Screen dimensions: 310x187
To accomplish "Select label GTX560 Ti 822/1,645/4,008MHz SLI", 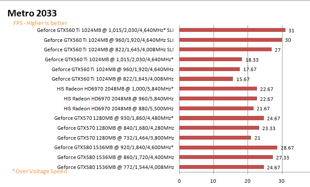I will pyautogui.click(x=109, y=50).
